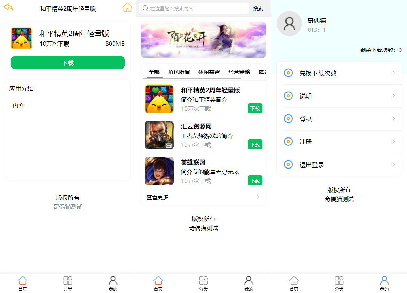Click the circle icon beside 登录

point(288,119)
